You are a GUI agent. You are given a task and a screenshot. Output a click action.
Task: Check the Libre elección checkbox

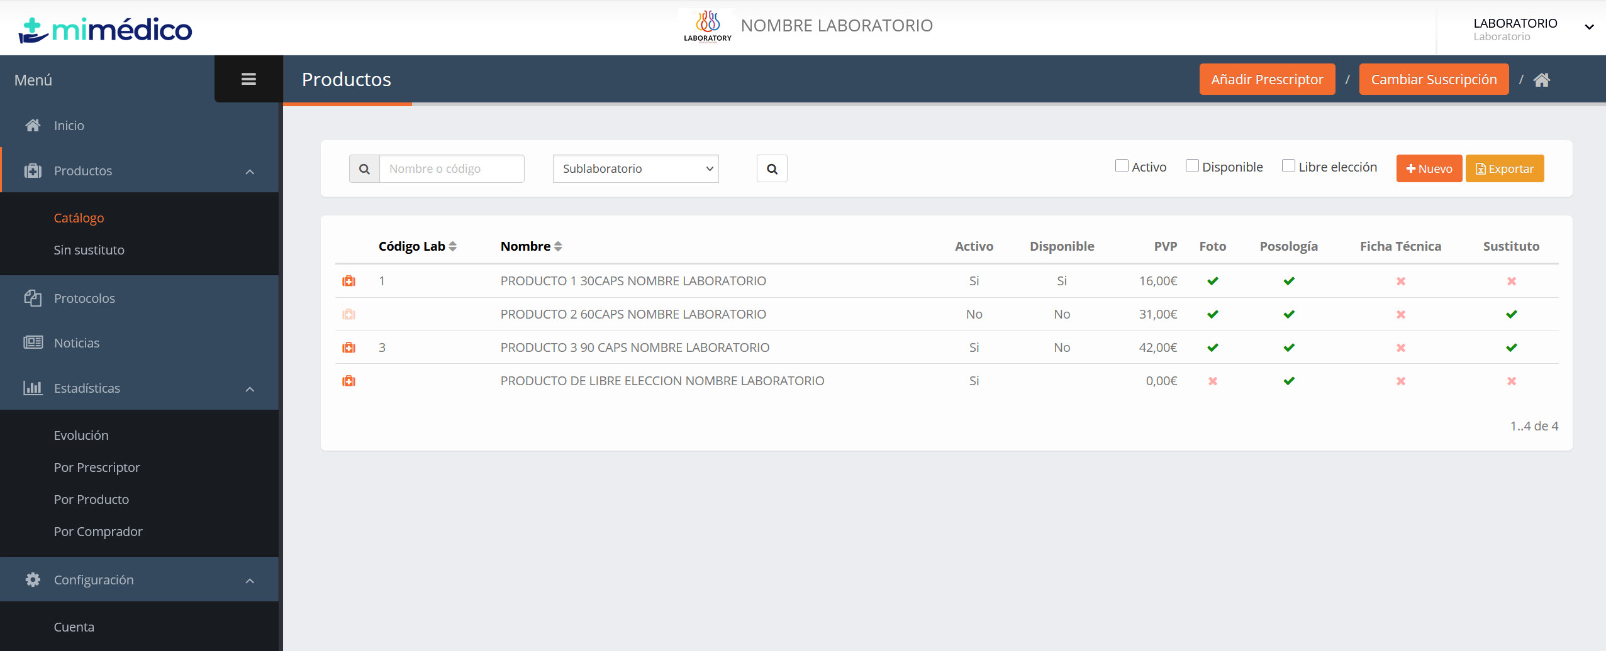click(x=1288, y=166)
